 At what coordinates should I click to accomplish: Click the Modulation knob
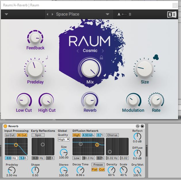(133, 100)
